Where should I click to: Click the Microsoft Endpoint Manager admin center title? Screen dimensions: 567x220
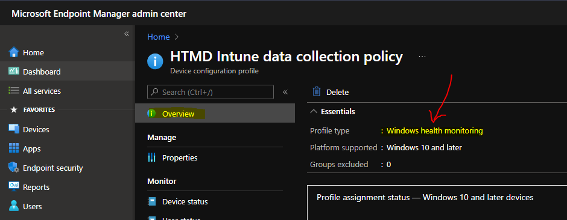click(x=99, y=14)
